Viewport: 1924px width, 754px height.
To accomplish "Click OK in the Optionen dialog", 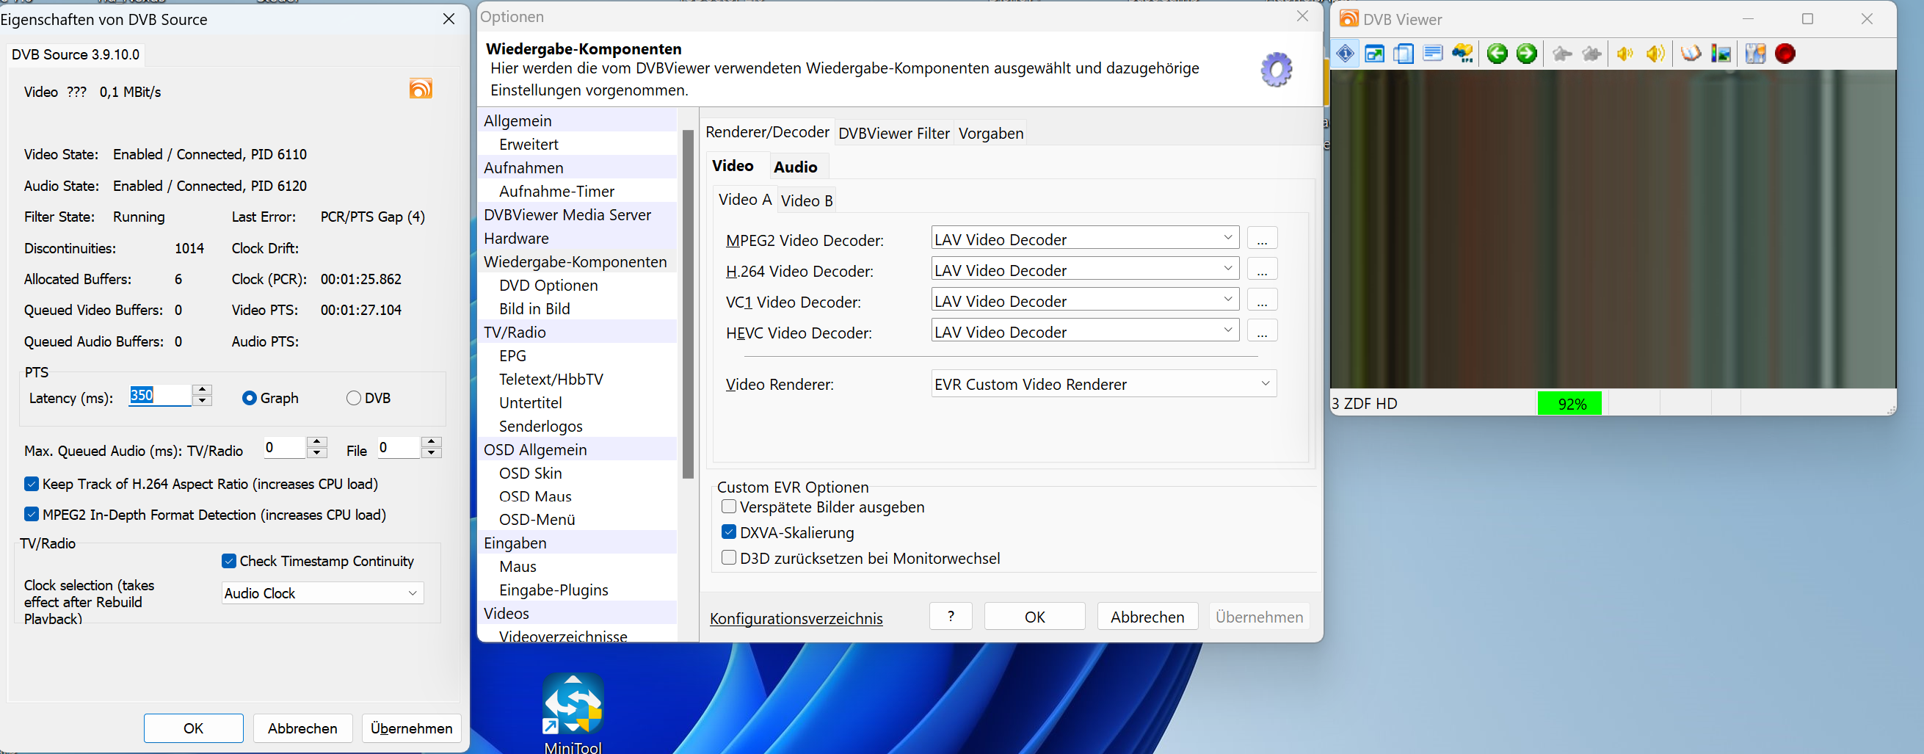I will 1034,617.
